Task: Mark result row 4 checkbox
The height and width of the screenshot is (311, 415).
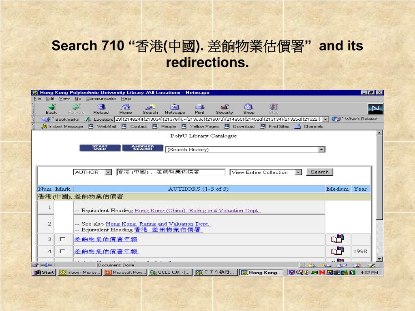Action: point(62,251)
